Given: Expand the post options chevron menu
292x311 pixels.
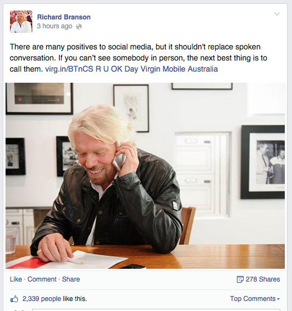Looking at the screenshot, I should 277,14.
